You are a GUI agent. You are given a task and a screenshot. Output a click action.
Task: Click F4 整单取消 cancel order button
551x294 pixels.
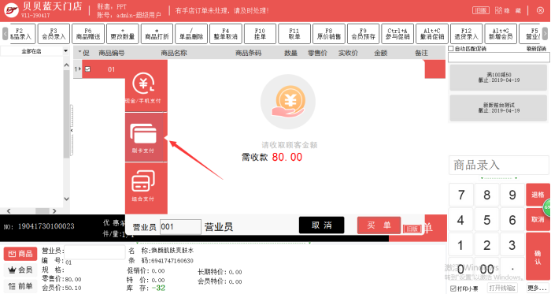click(226, 34)
